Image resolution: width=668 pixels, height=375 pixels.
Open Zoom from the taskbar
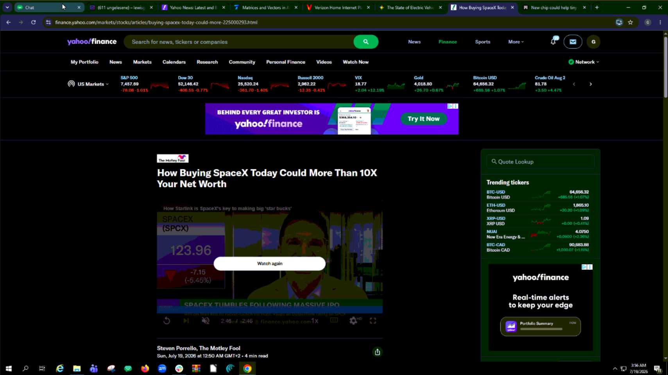[162, 368]
